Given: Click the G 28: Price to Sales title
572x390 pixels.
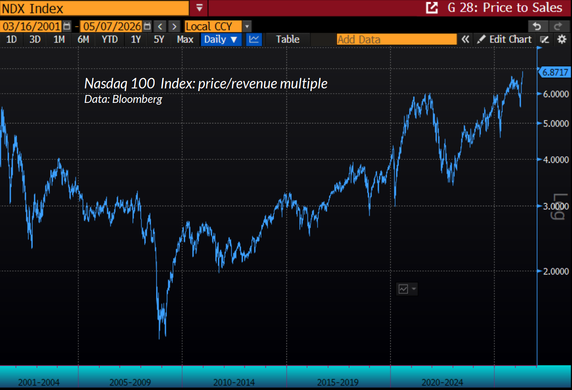Looking at the screenshot, I should click(x=505, y=8).
